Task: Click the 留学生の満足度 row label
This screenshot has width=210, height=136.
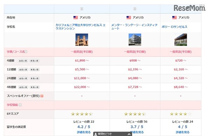Action: pyautogui.click(x=16, y=127)
